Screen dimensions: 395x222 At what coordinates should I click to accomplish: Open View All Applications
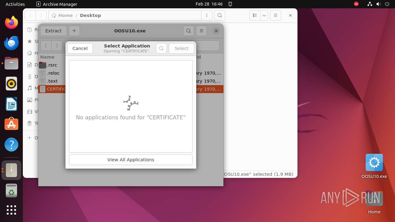point(131,160)
